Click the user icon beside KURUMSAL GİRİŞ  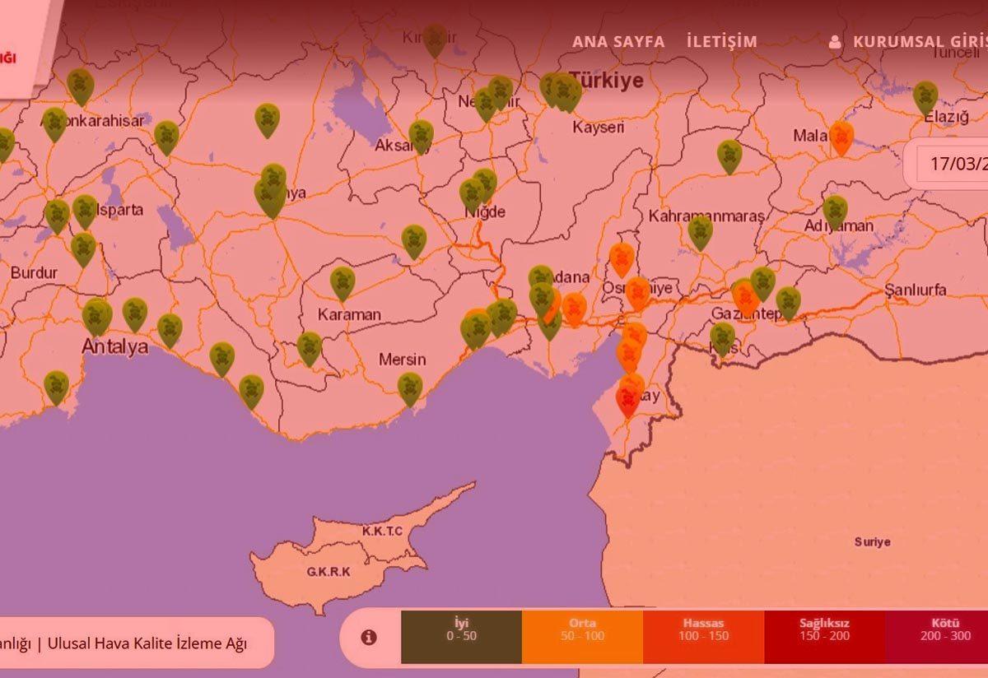[x=835, y=42]
